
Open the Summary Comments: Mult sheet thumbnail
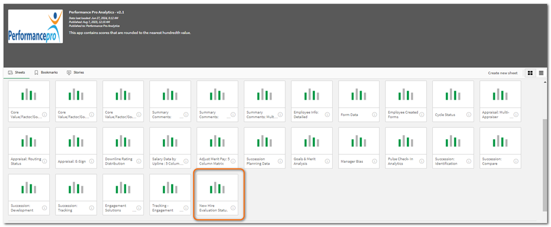(264, 95)
